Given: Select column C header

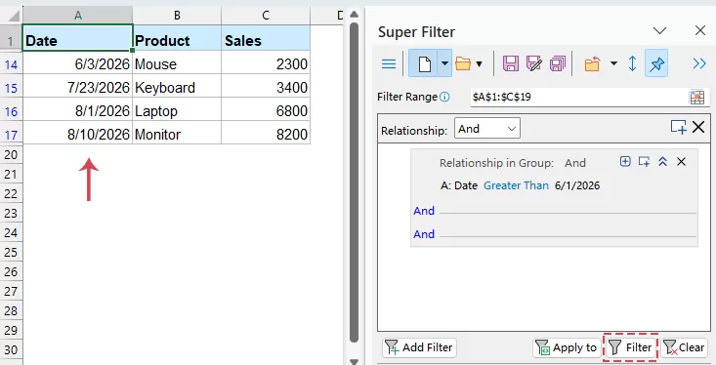Looking at the screenshot, I should [266, 16].
